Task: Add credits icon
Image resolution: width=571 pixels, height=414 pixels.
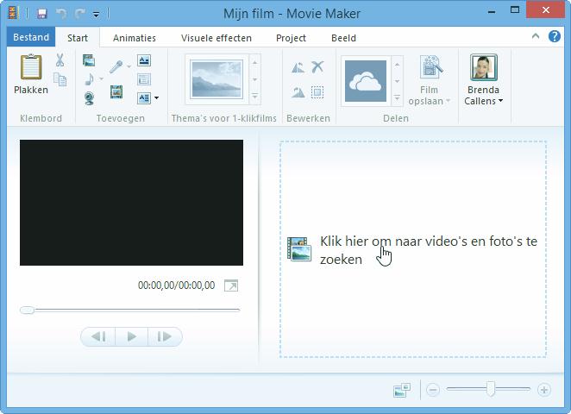Action: coord(144,98)
